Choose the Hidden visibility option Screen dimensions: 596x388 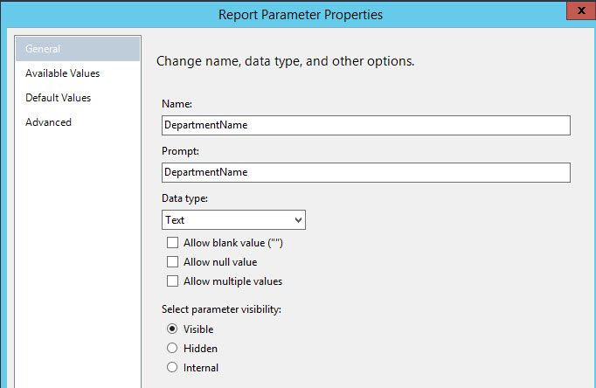[172, 349]
